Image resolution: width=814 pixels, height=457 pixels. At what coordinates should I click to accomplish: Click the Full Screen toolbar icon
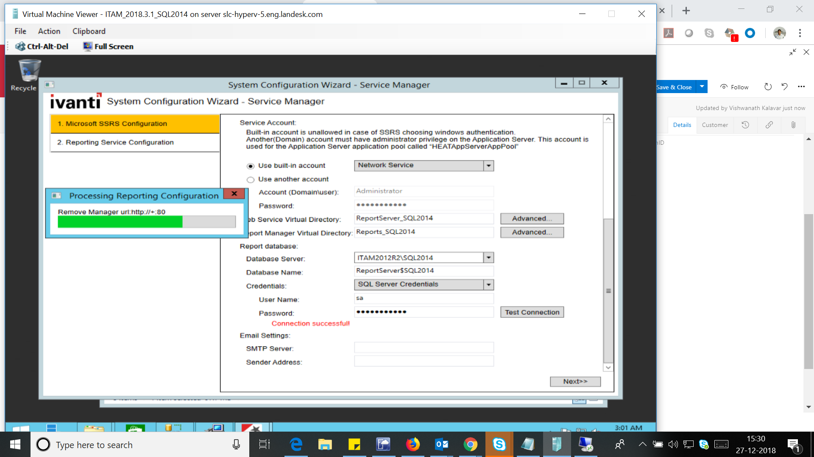pos(88,47)
